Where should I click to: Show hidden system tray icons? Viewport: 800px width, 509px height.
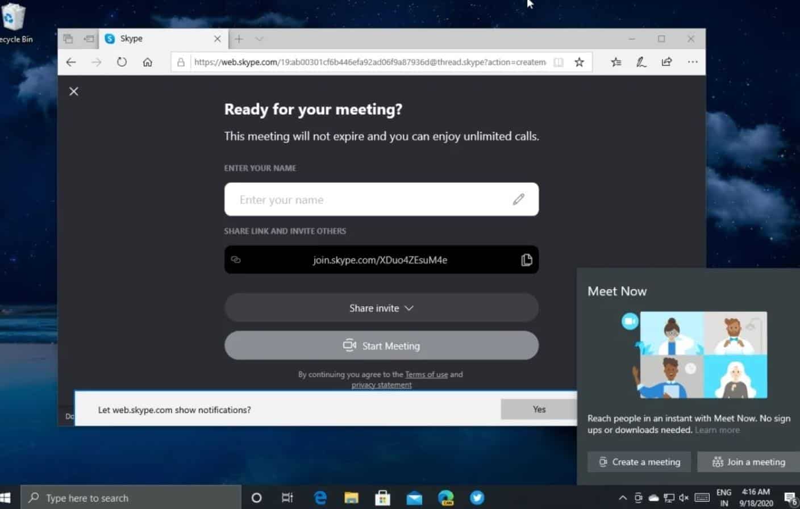[x=623, y=498]
